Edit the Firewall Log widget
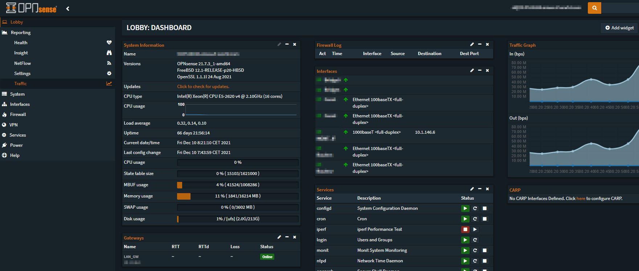The width and height of the screenshot is (639, 271). pyautogui.click(x=472, y=44)
